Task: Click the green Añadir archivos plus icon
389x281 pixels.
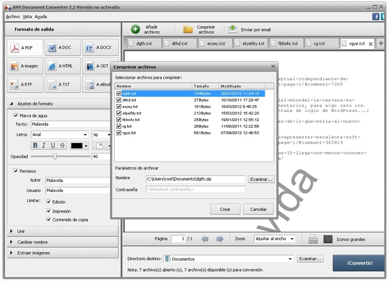Action: click(135, 29)
